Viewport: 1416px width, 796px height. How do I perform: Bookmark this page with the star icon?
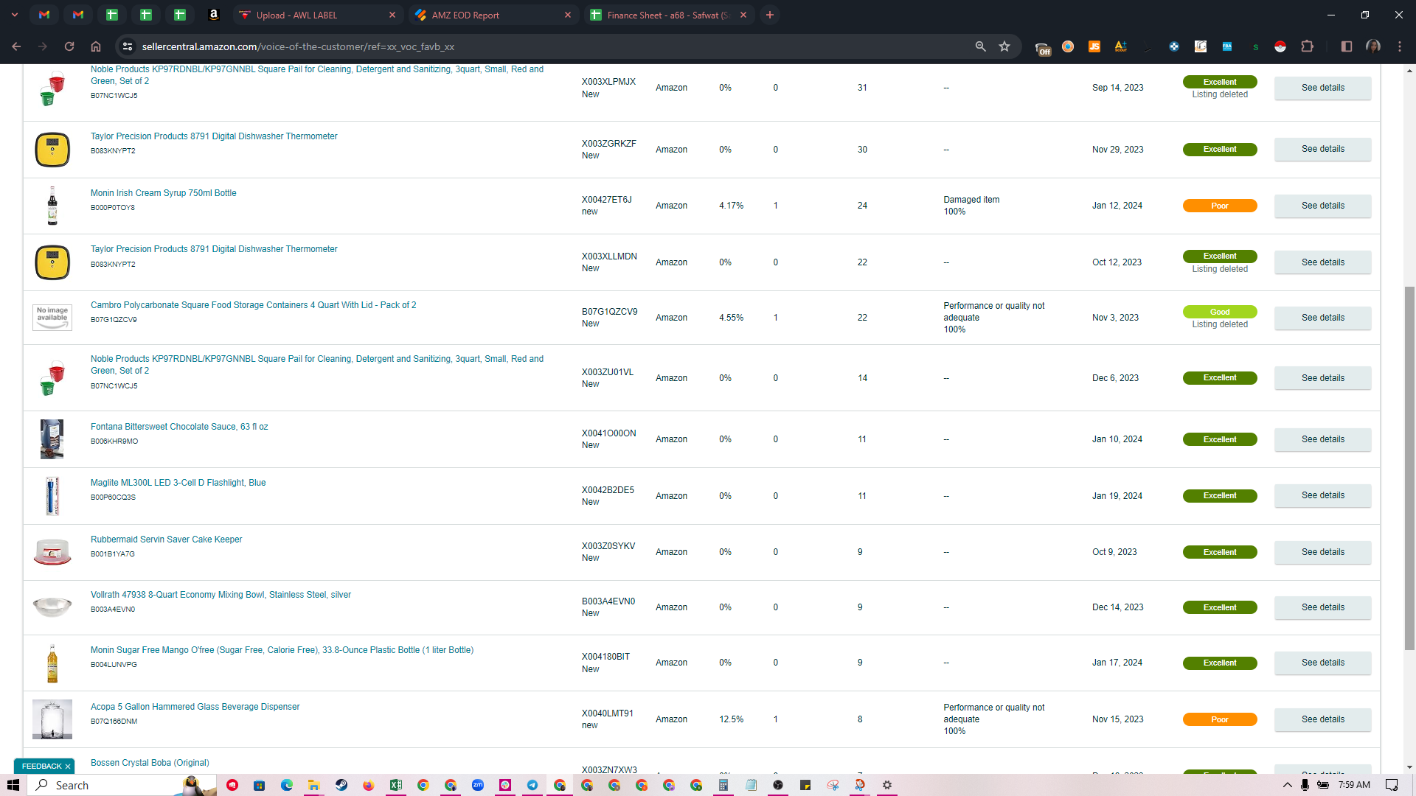pyautogui.click(x=1004, y=46)
